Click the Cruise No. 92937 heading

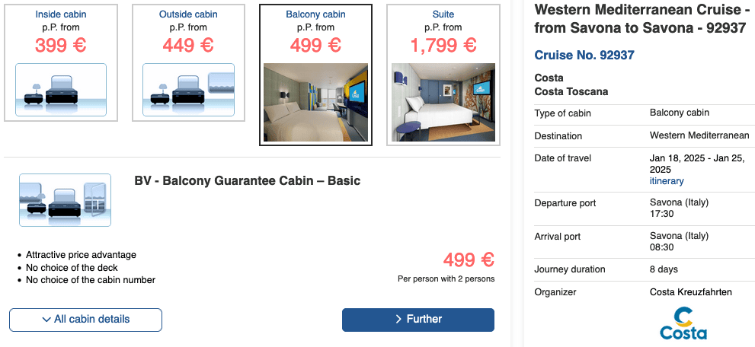584,56
